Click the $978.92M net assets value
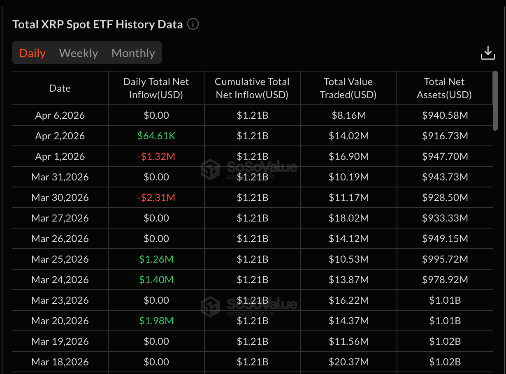This screenshot has height=374, width=506. [x=445, y=280]
